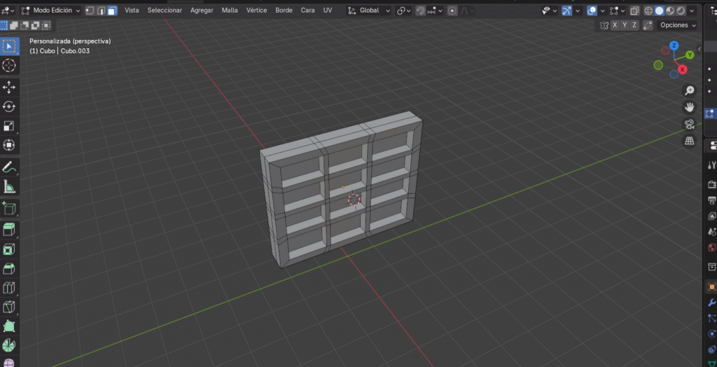This screenshot has height=367, width=717.
Task: Click the zoom magnifier viewport icon
Action: point(689,90)
